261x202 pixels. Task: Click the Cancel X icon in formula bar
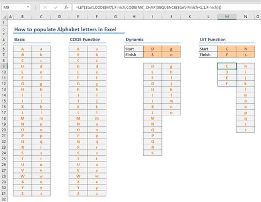click(x=45, y=7)
